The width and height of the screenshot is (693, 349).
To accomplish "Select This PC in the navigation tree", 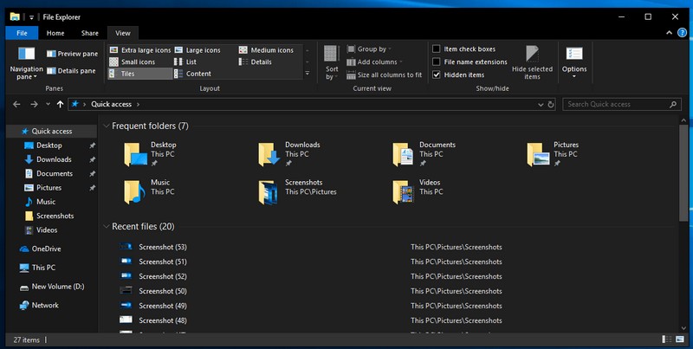I will 43,268.
